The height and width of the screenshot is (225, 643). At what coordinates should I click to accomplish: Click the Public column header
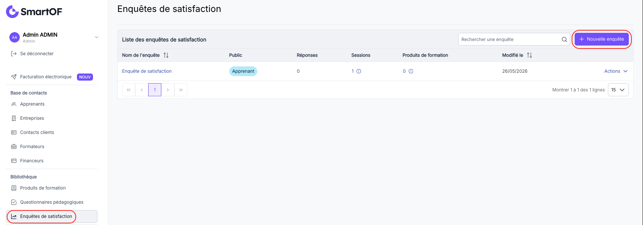[x=236, y=55]
